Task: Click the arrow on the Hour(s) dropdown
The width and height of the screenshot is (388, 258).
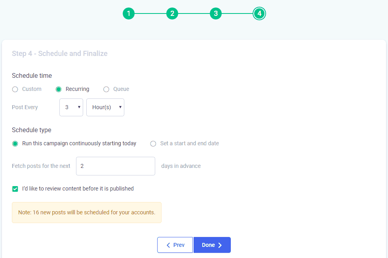Action: [x=120, y=107]
